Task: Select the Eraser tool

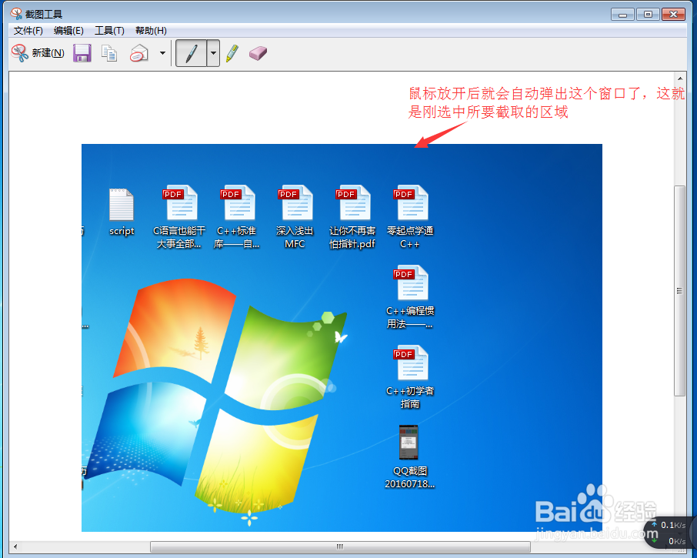Action: coord(258,52)
